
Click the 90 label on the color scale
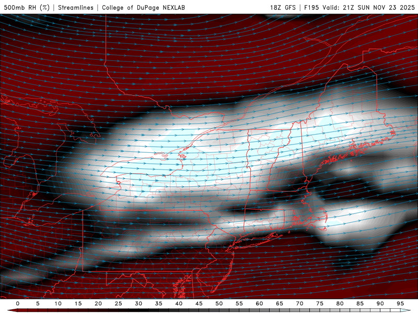pyautogui.click(x=380, y=304)
